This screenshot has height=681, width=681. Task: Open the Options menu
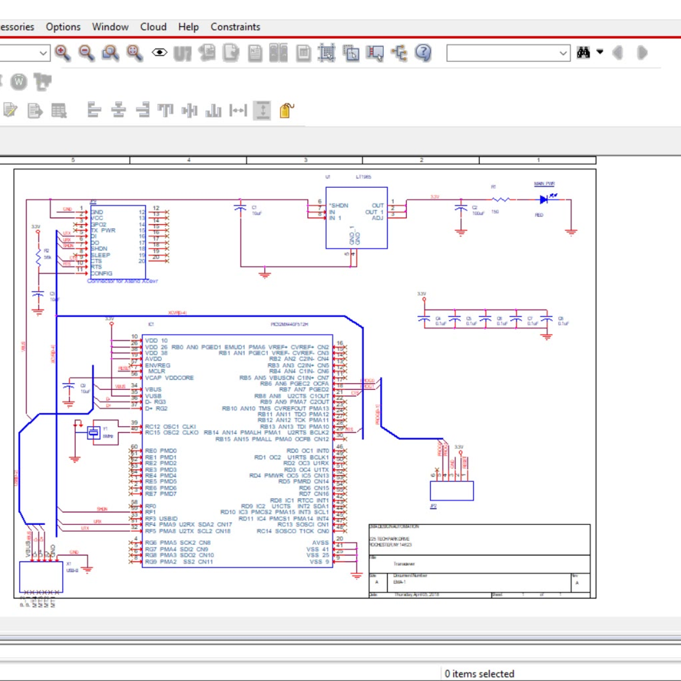pyautogui.click(x=63, y=27)
